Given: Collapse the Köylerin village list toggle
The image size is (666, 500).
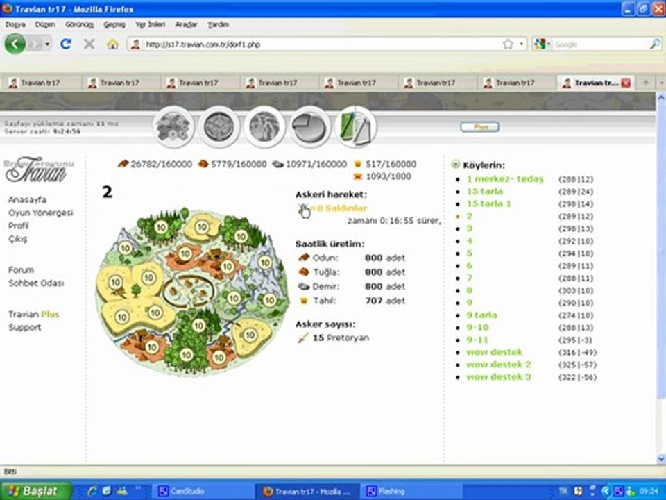Looking at the screenshot, I should click(455, 164).
